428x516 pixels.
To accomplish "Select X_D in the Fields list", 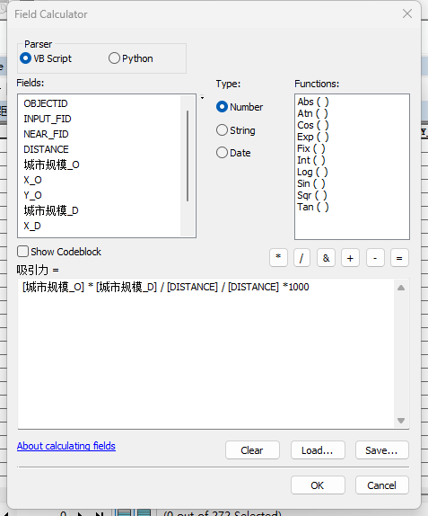I will pos(32,226).
